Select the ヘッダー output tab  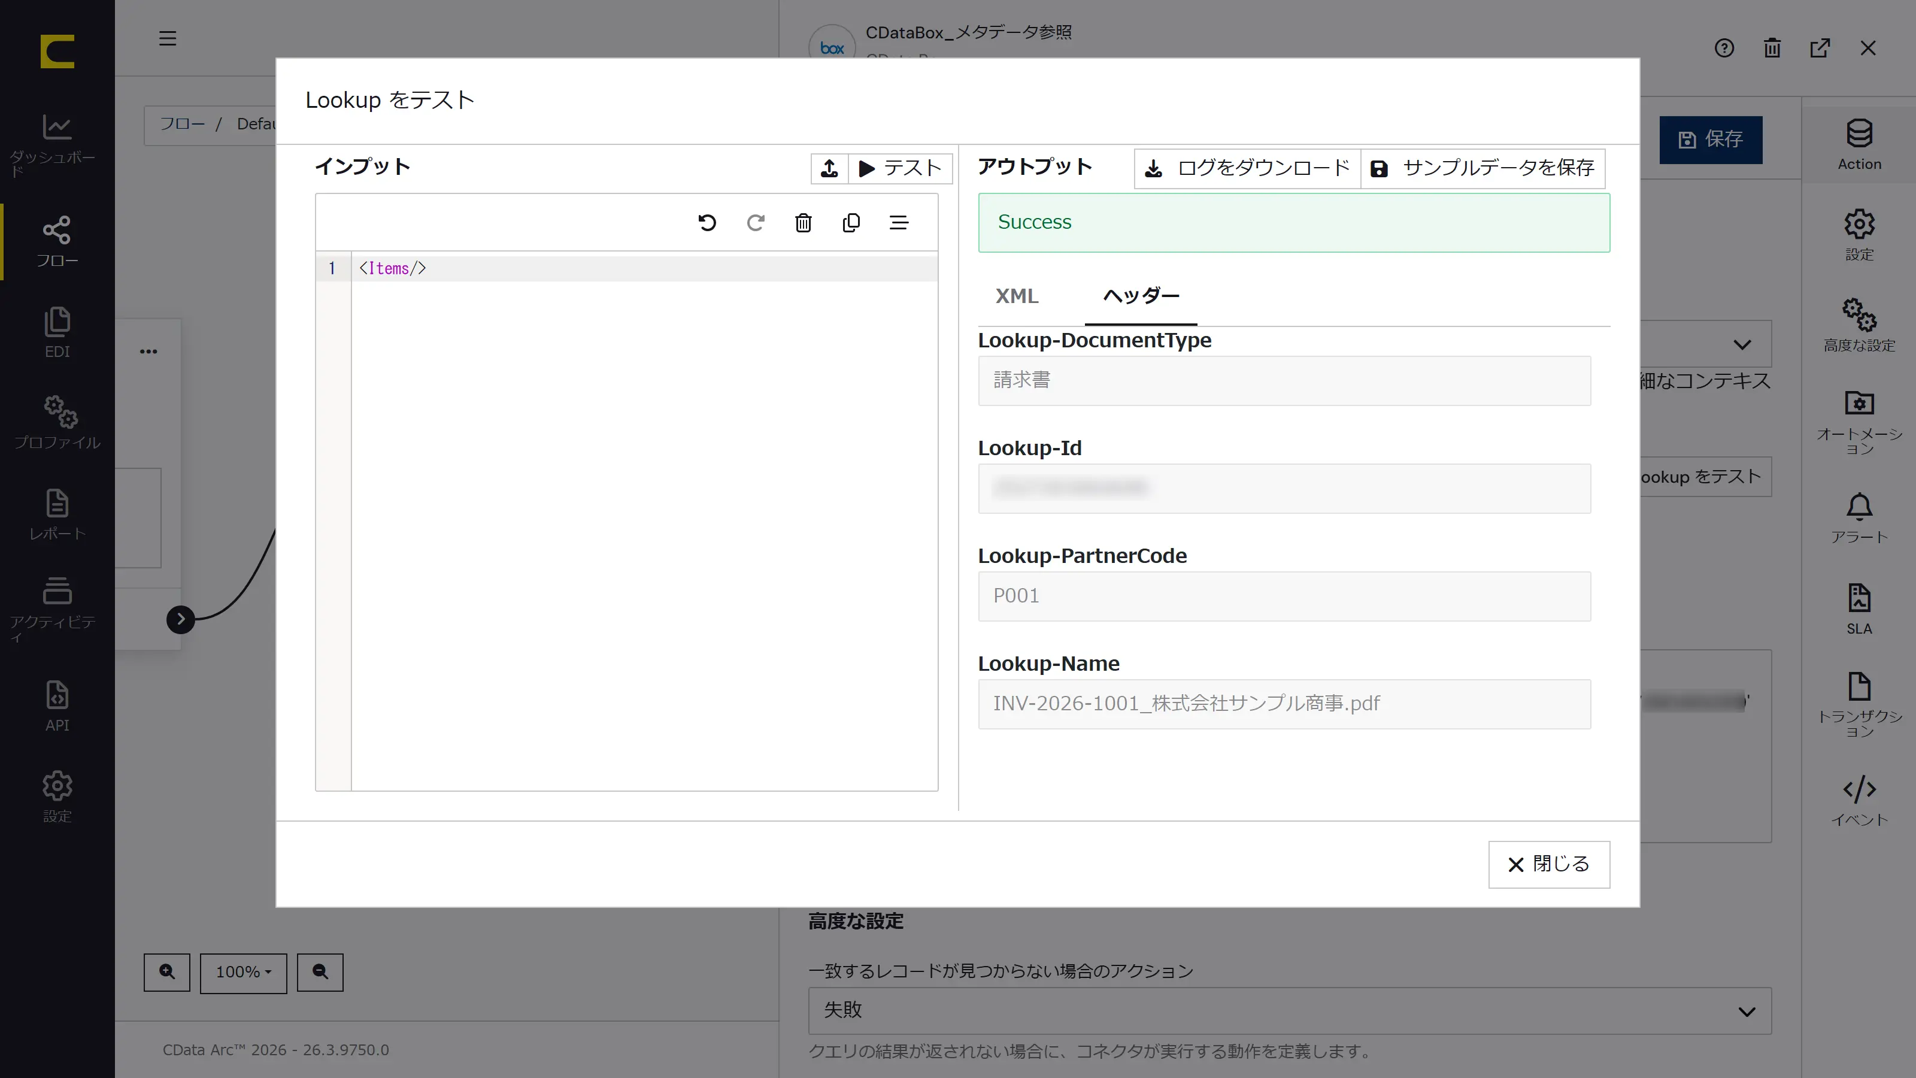[1141, 296]
